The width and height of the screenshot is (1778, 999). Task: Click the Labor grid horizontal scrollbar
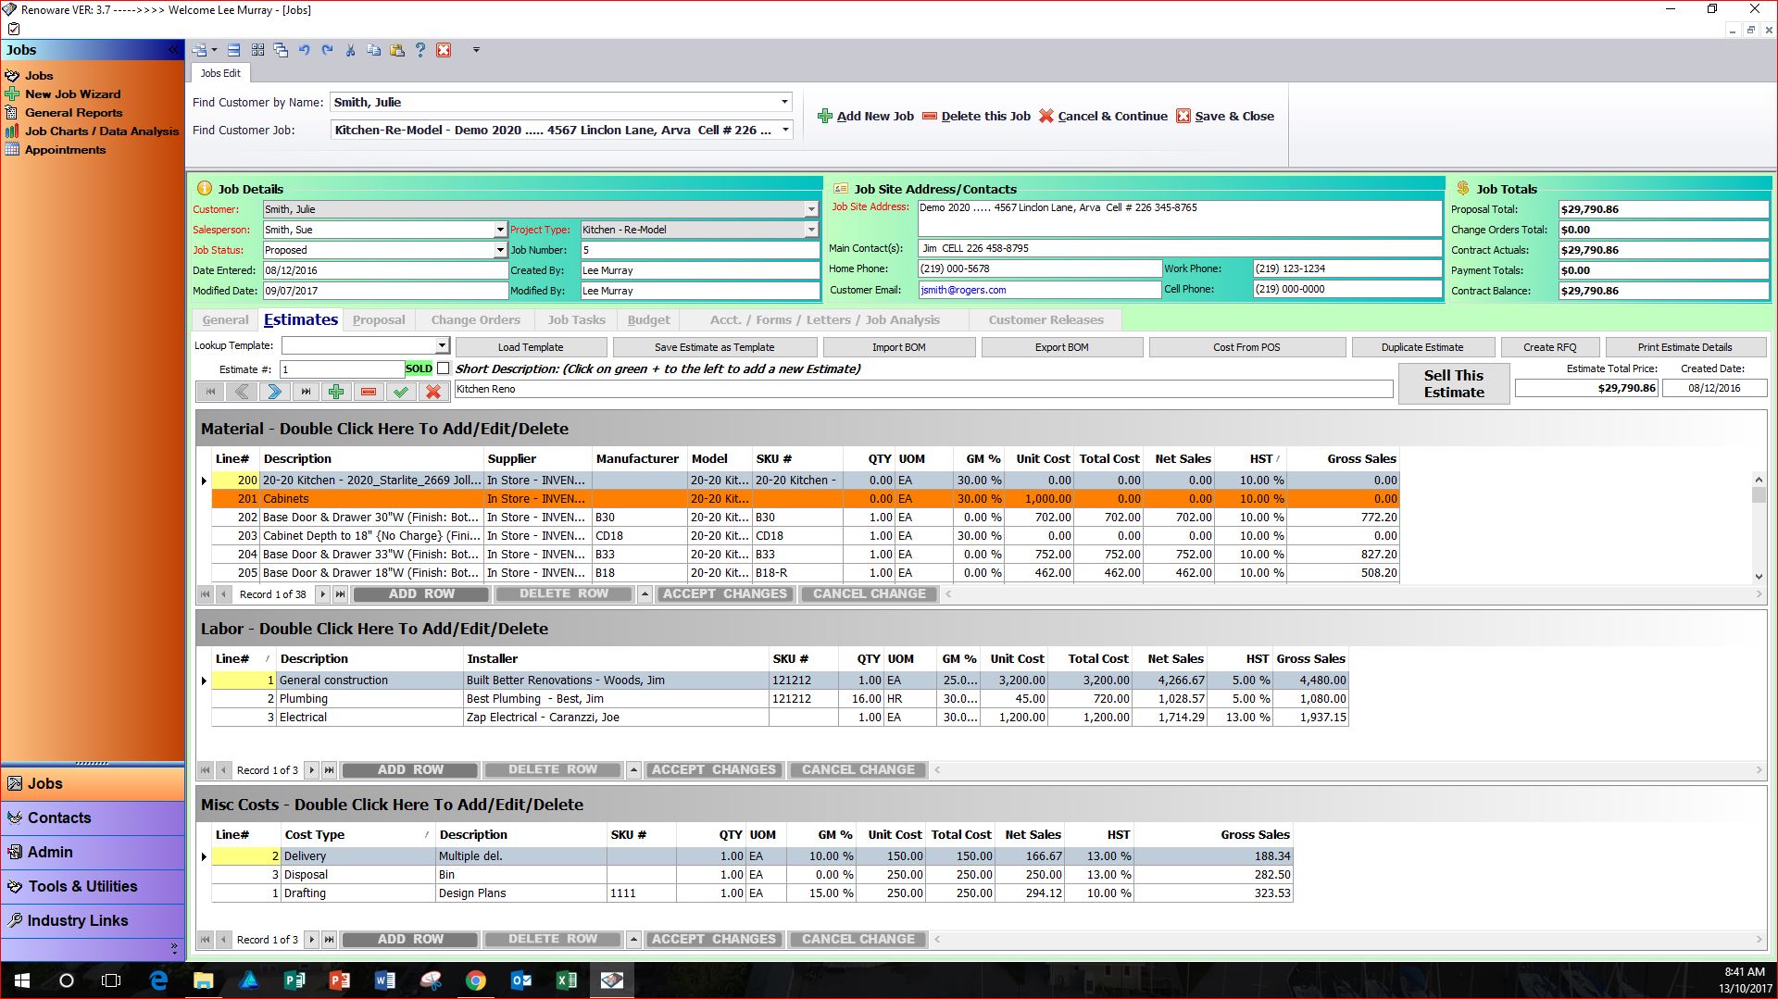pyautogui.click(x=1347, y=770)
